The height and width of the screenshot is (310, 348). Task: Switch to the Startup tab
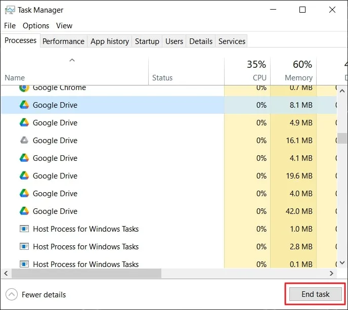[147, 41]
